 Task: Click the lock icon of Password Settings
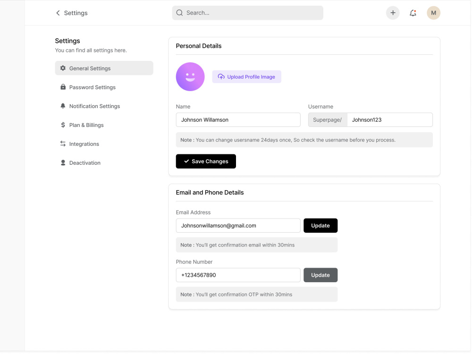tap(63, 87)
